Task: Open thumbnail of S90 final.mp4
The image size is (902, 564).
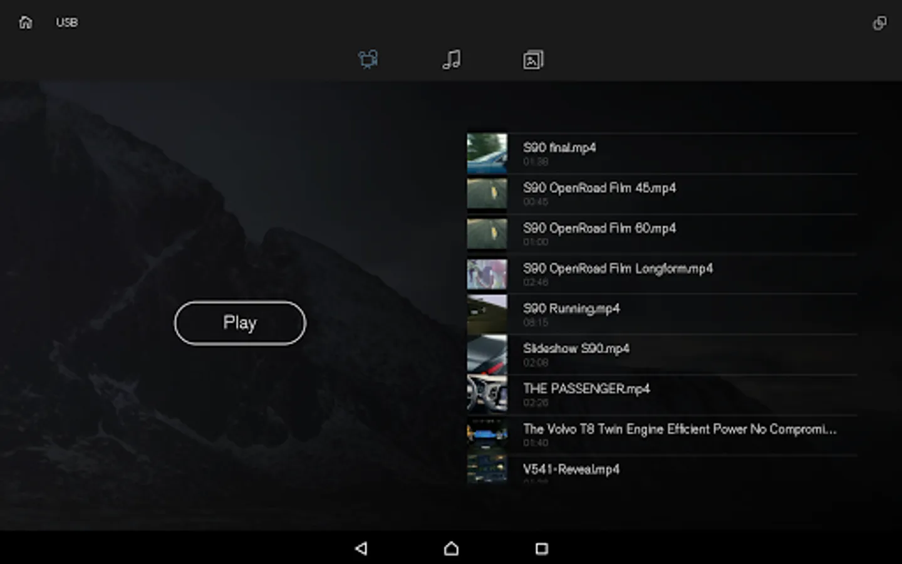Action: pyautogui.click(x=487, y=153)
